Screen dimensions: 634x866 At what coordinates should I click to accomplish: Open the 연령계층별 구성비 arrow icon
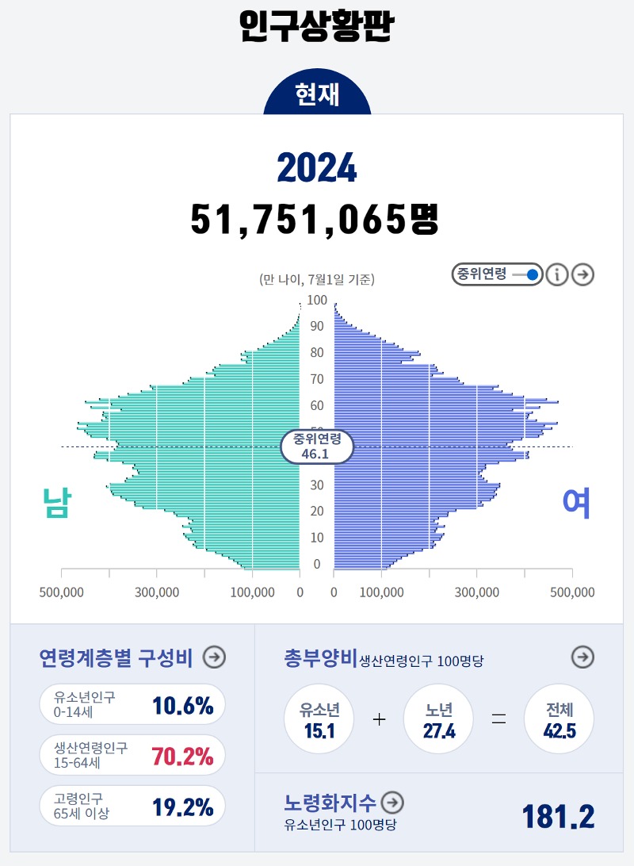[x=214, y=657]
